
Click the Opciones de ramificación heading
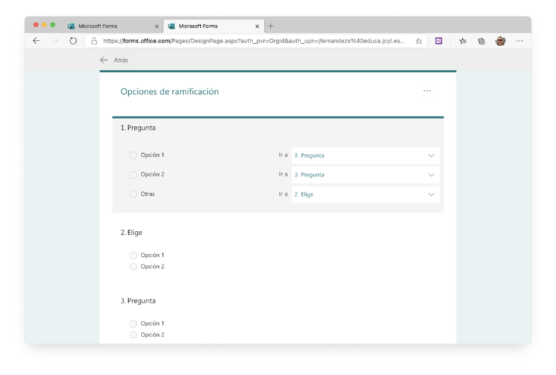[x=170, y=92]
